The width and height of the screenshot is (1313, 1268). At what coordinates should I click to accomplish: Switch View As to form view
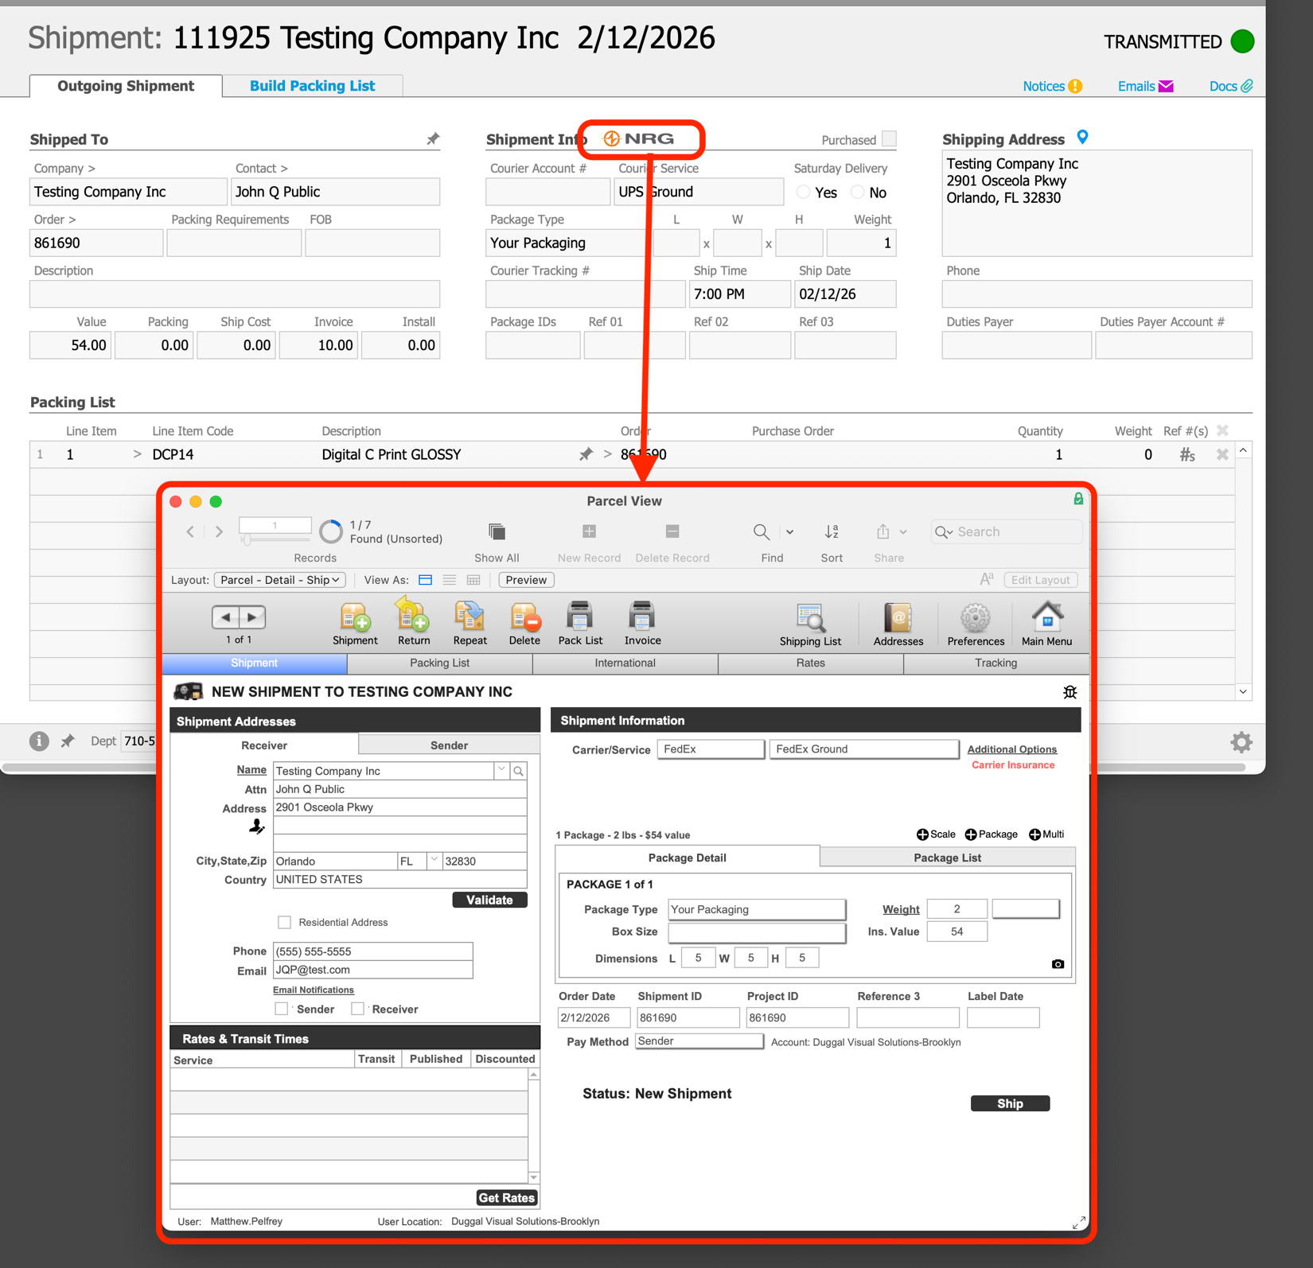tap(426, 580)
